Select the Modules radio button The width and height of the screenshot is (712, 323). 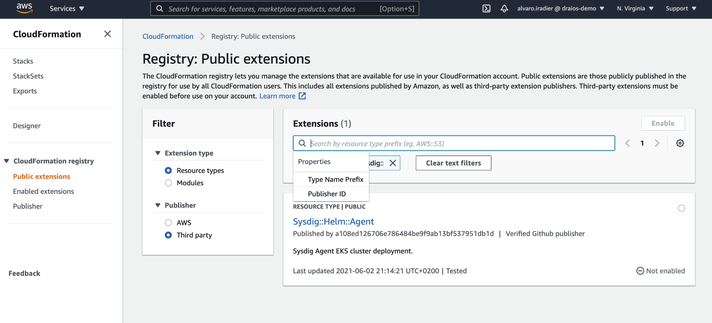pos(168,183)
